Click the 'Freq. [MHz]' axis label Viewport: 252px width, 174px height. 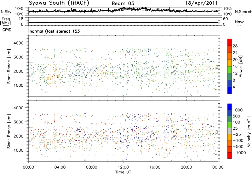pos(6,21)
